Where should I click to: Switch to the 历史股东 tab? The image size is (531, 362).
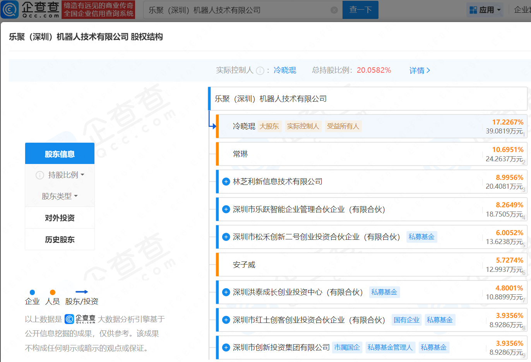click(60, 239)
